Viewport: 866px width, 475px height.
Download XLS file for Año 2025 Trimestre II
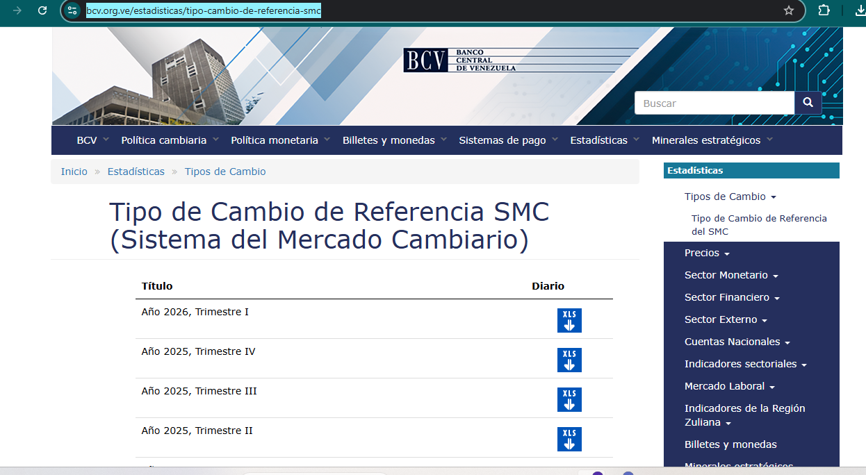(x=569, y=439)
